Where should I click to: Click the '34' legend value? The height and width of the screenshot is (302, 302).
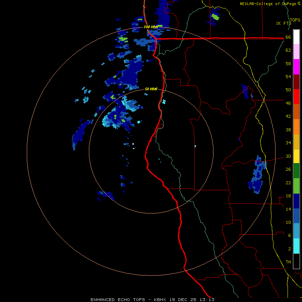pyautogui.click(x=288, y=143)
